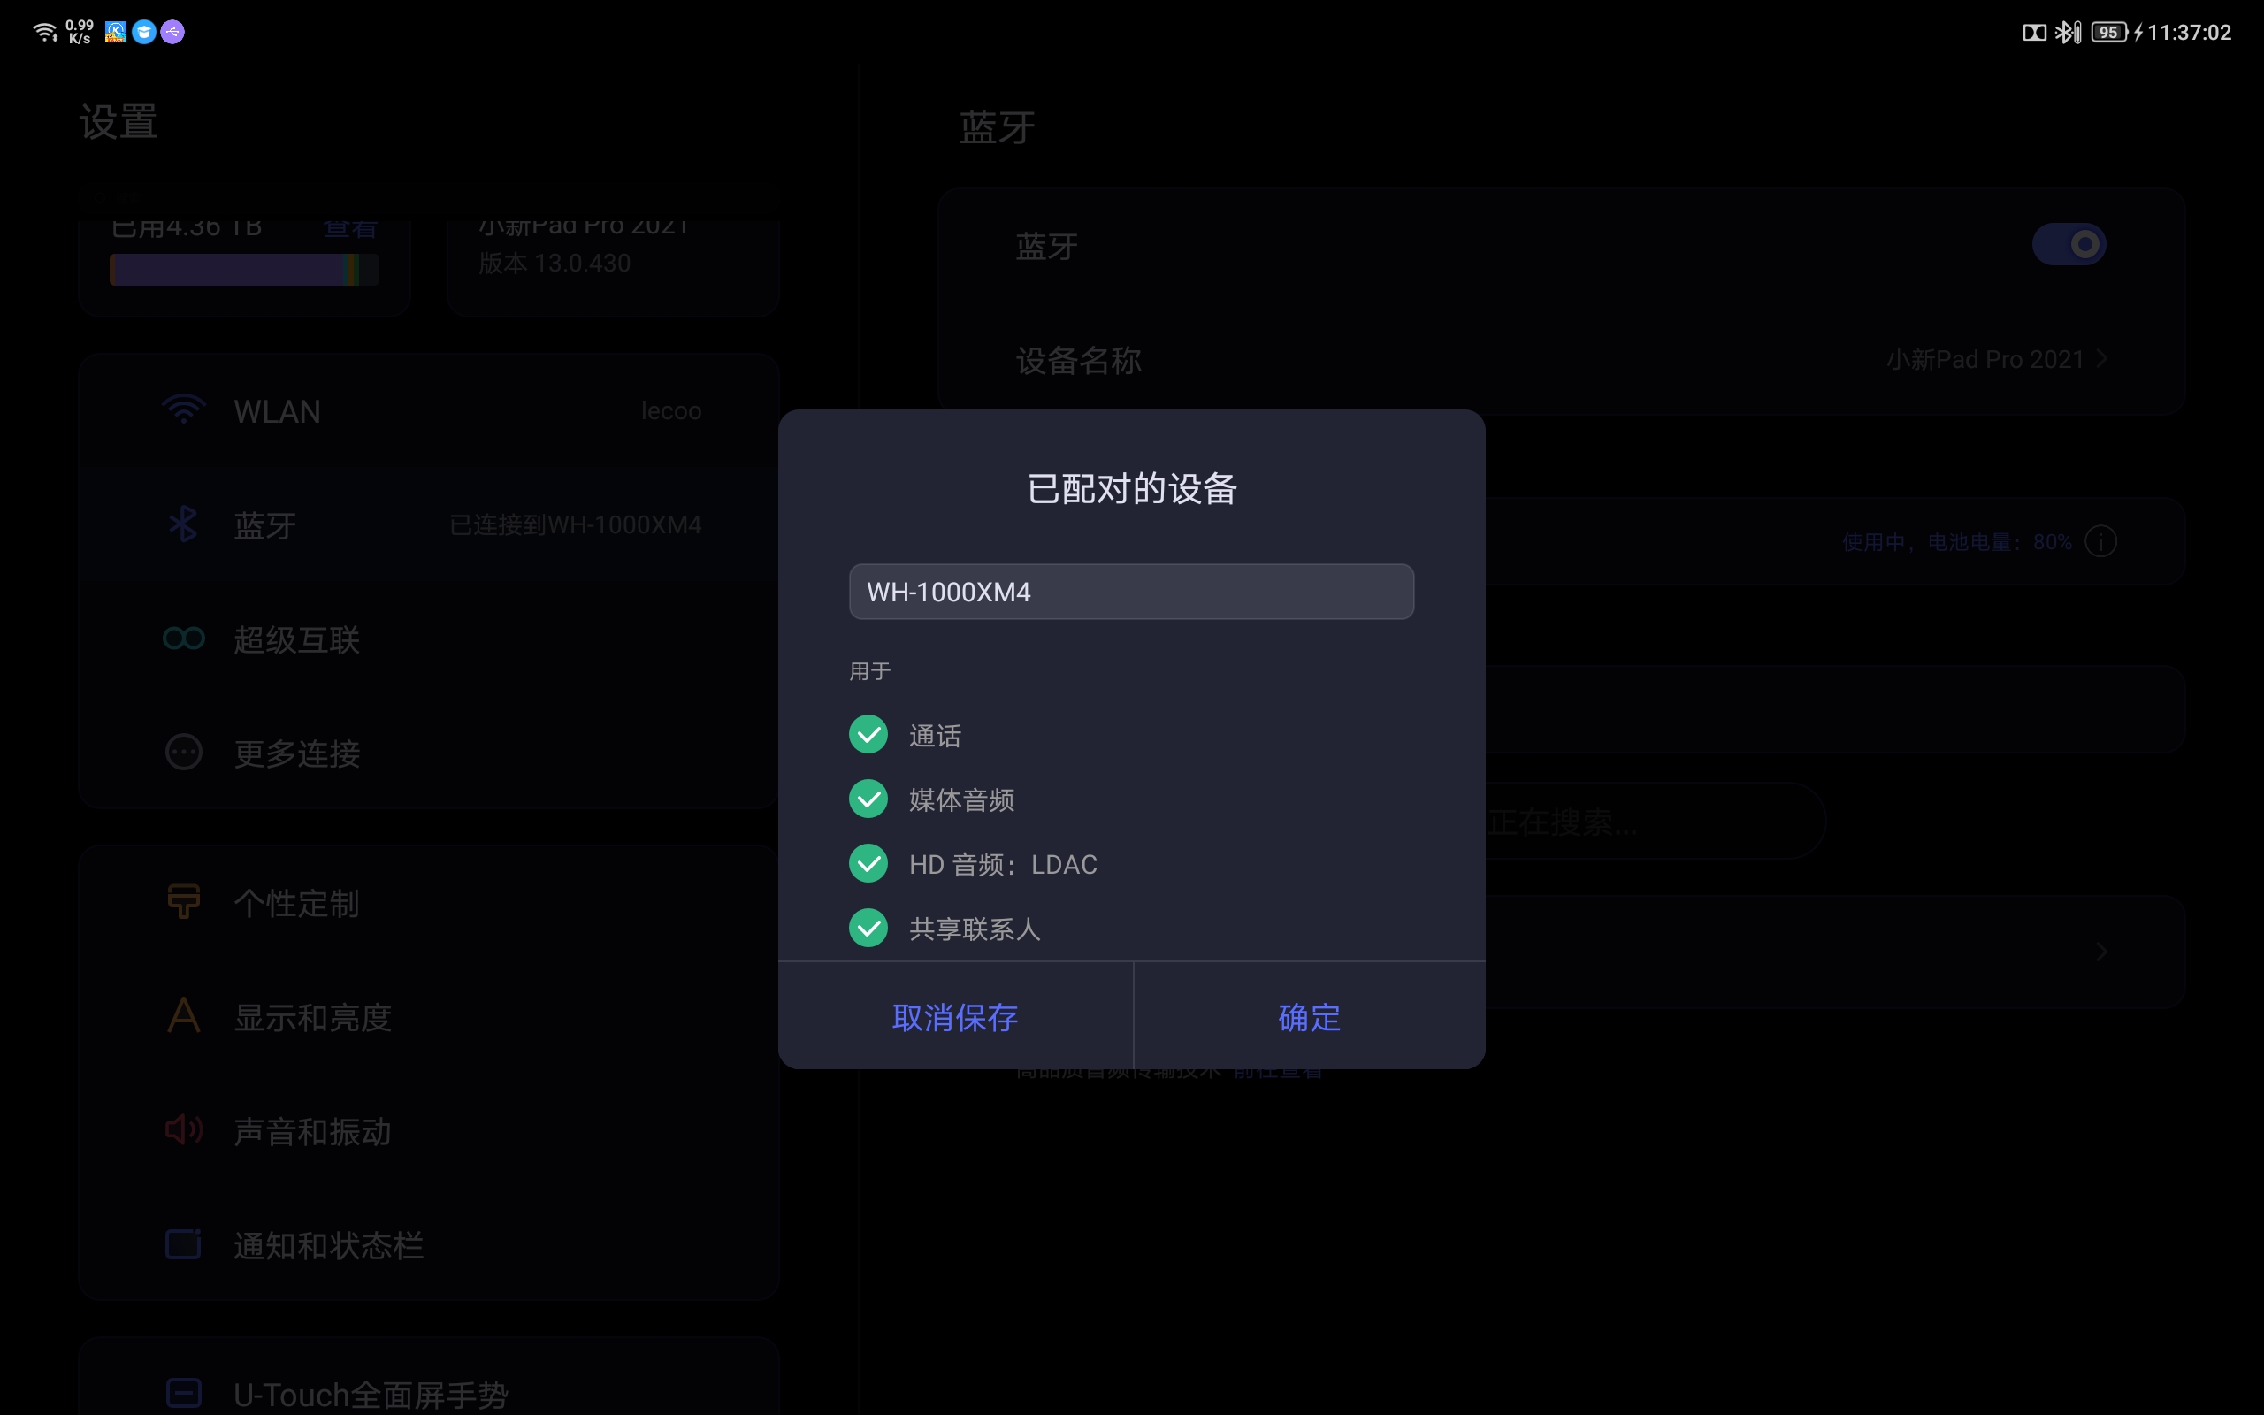Open 超级互联 in the sidebar

tap(430, 639)
